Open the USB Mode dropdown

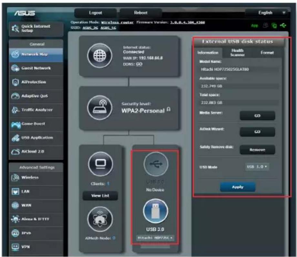click(x=257, y=167)
